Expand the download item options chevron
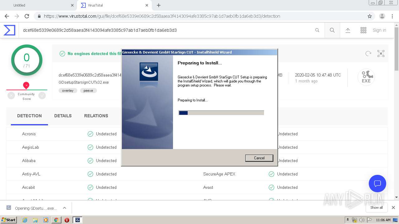399x224 pixels. [x=65, y=208]
